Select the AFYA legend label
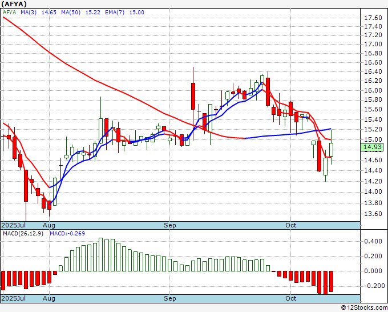388x312 pixels. pyautogui.click(x=9, y=13)
